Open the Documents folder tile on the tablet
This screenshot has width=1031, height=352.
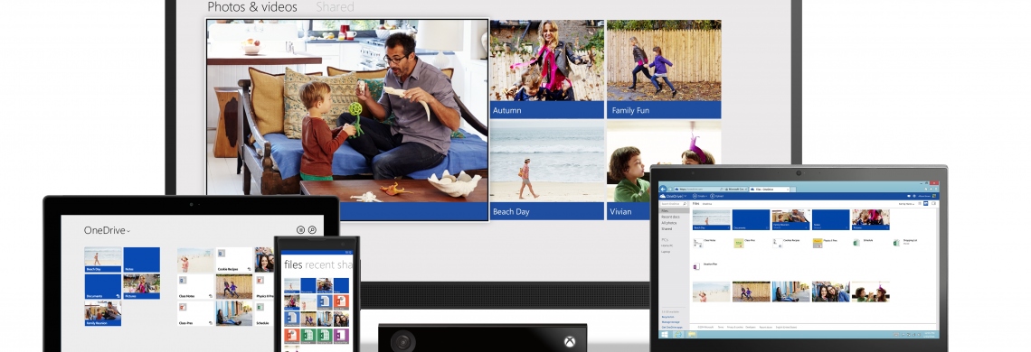tap(102, 286)
